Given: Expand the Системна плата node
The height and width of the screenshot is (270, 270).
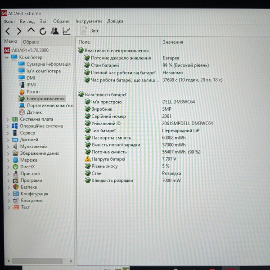Looking at the screenshot, I should (x=8, y=119).
